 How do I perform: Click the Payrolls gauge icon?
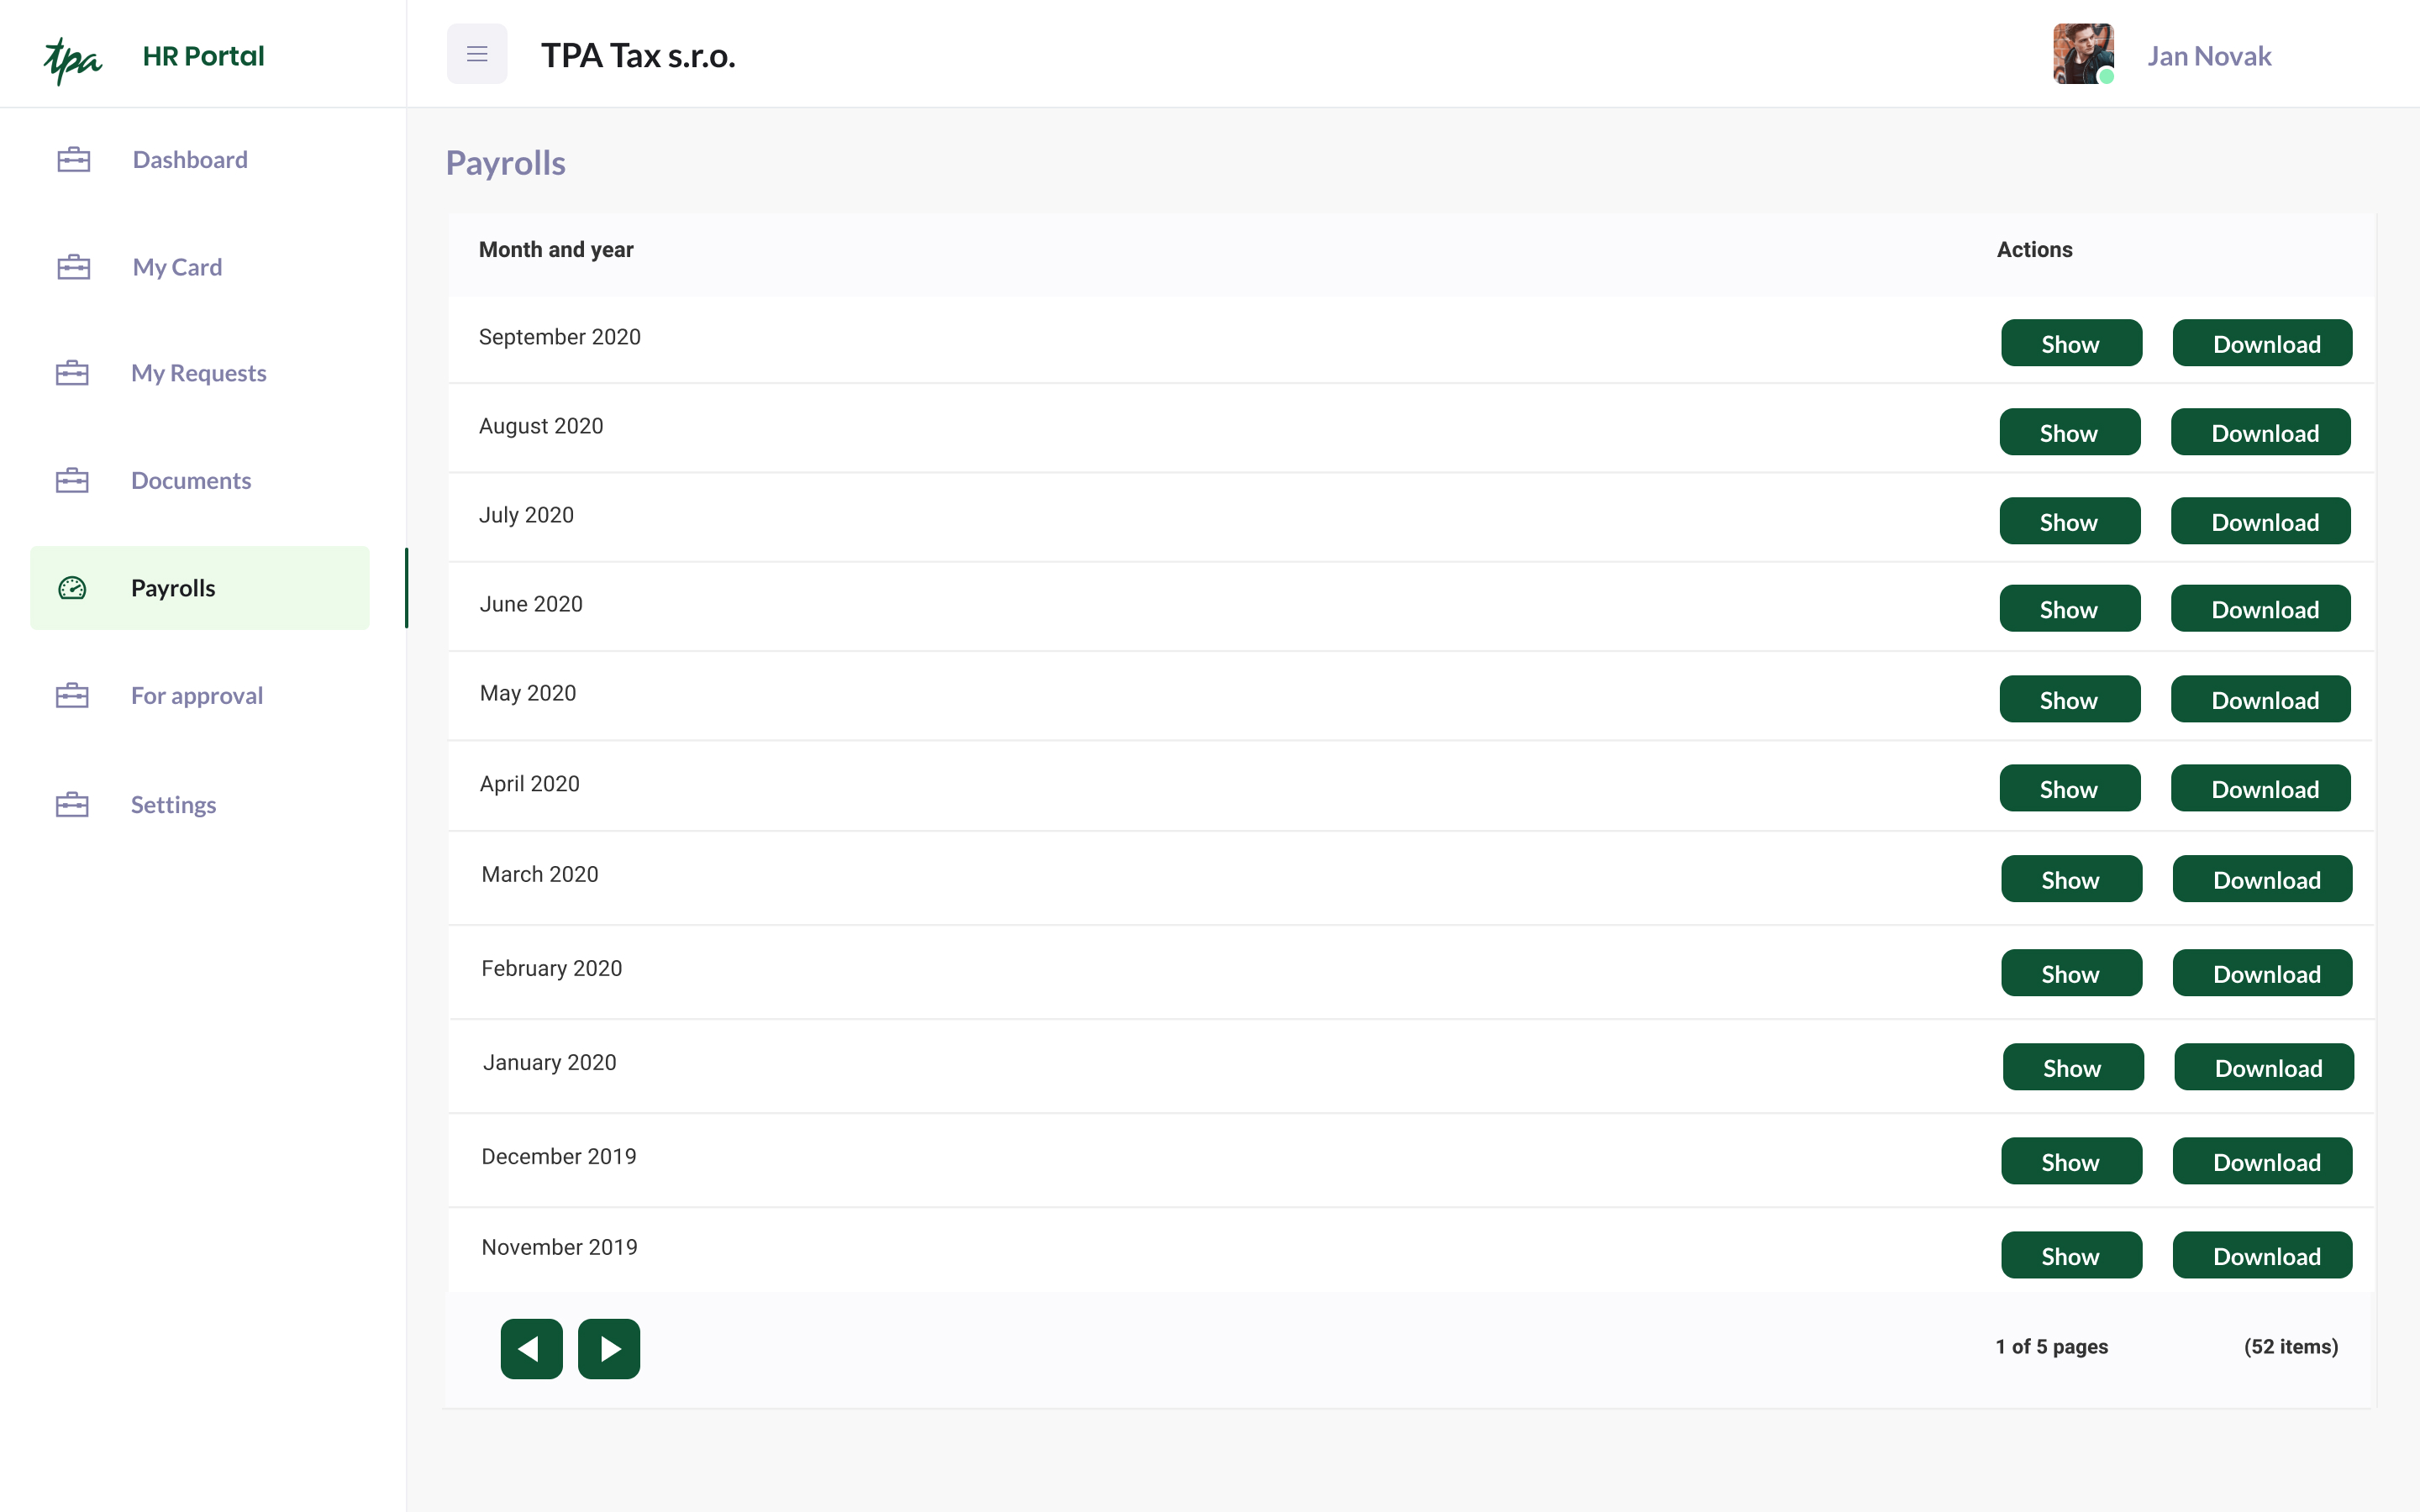72,588
